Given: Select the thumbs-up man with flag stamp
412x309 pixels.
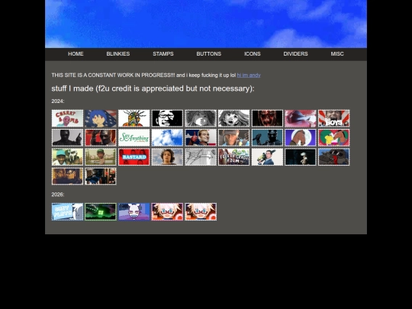Looking at the screenshot, I should (201, 137).
